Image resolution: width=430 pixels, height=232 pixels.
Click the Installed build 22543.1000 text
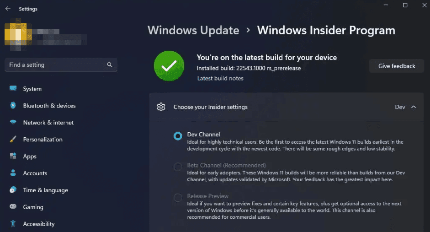coord(249,68)
